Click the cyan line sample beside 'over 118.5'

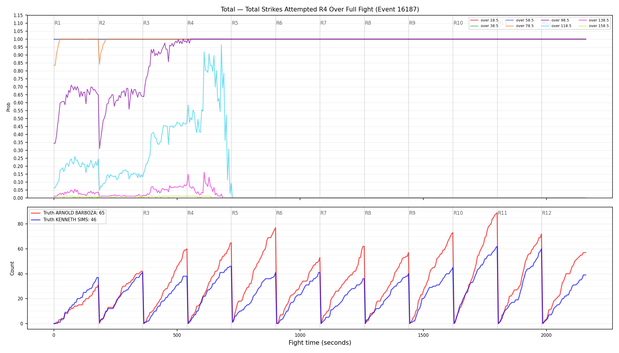[x=545, y=26]
